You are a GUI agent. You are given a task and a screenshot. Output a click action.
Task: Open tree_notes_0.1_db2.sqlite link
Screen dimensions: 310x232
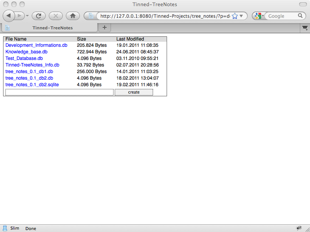pyautogui.click(x=32, y=85)
